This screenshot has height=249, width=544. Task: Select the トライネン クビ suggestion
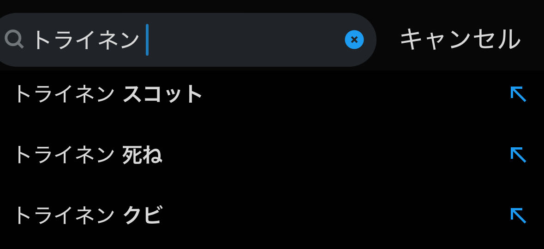pos(88,215)
